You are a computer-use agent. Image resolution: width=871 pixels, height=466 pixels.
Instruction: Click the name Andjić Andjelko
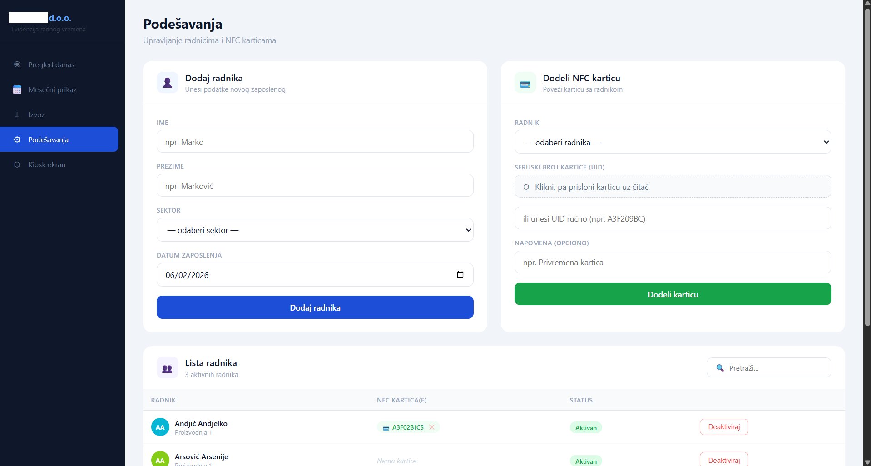201,423
